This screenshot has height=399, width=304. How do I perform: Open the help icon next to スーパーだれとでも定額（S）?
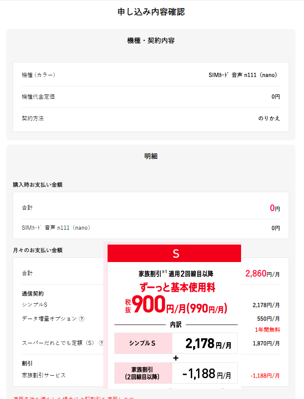click(x=101, y=343)
